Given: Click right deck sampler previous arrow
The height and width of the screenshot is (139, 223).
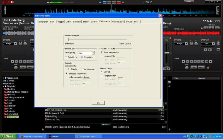Looking at the screenshot, I should (205, 50).
